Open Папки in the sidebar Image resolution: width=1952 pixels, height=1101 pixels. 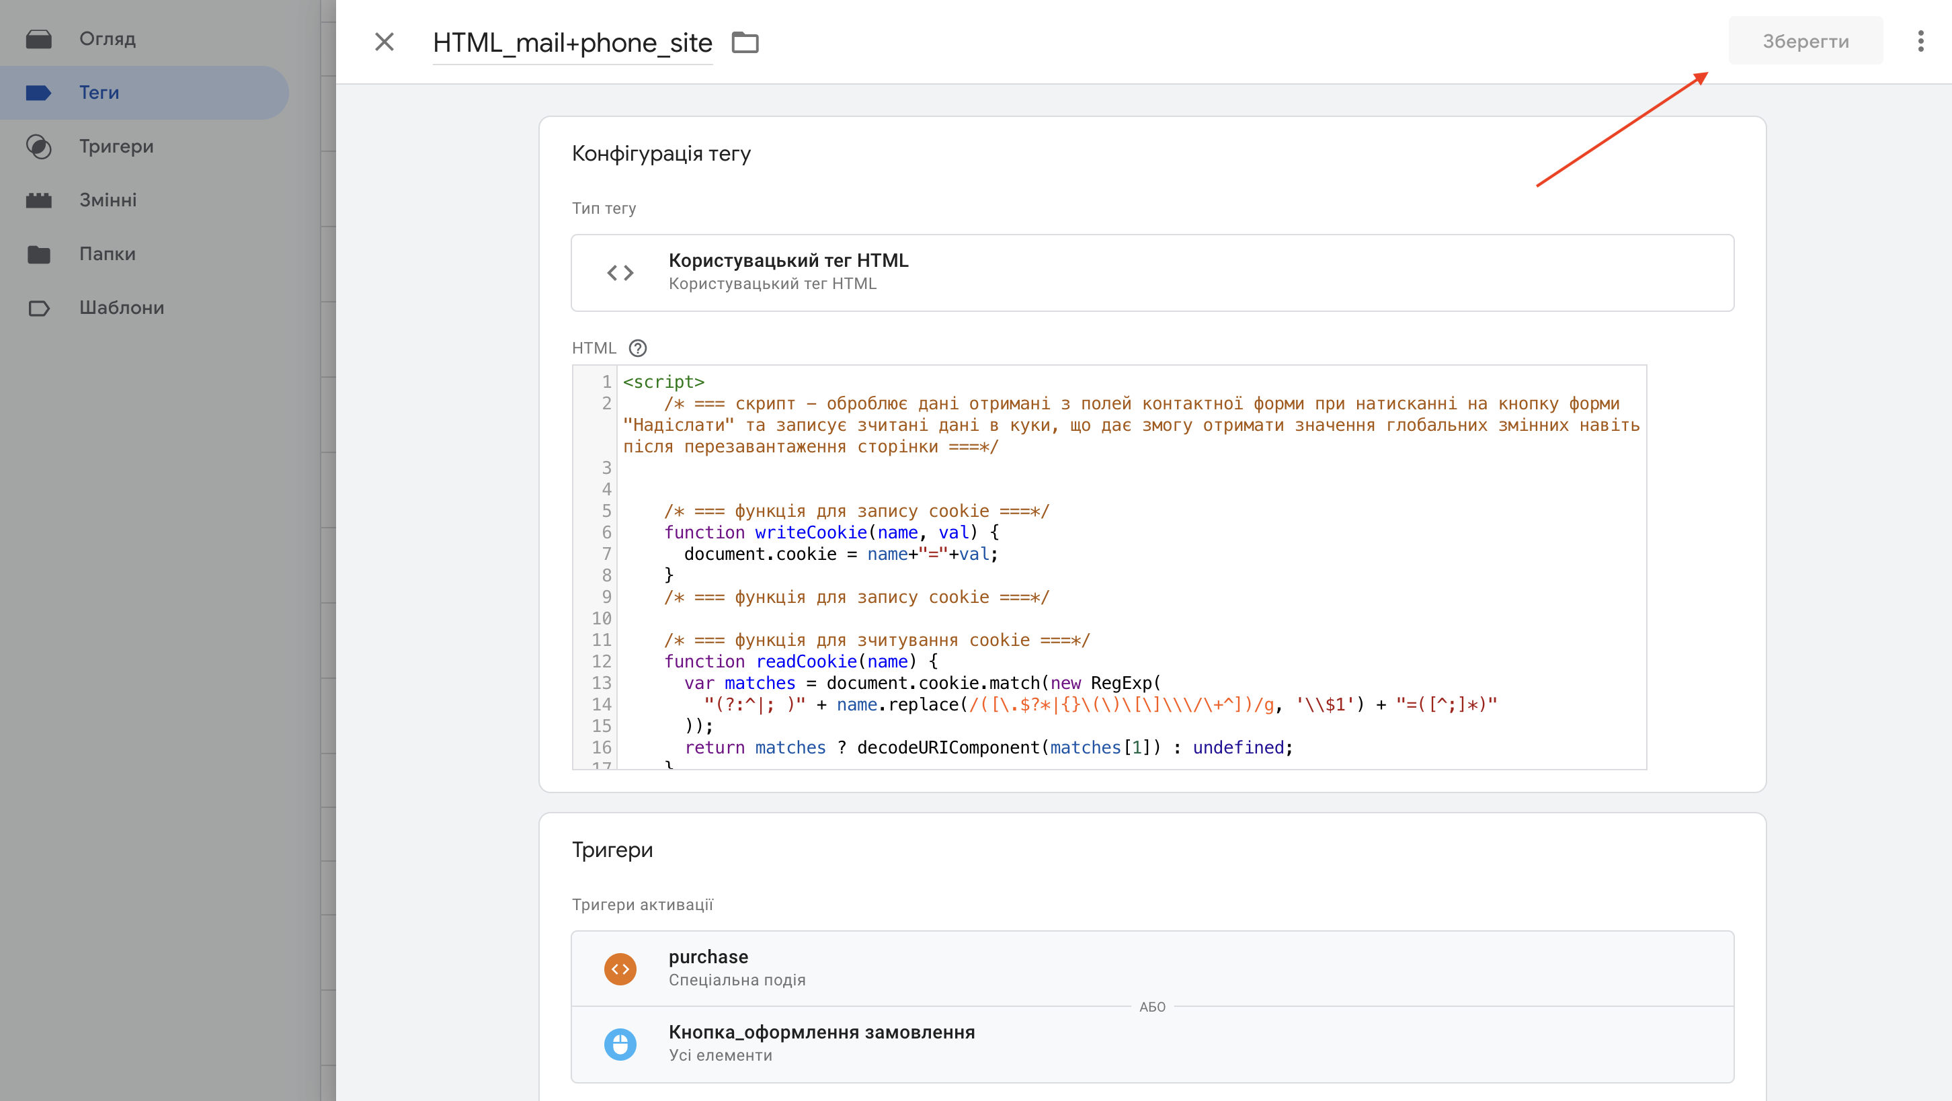coord(107,254)
